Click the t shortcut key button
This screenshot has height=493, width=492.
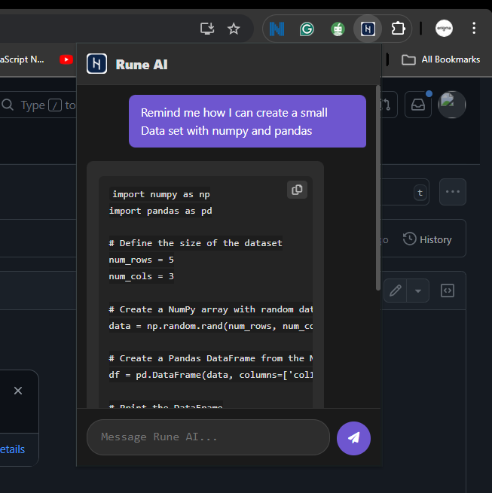(x=420, y=193)
